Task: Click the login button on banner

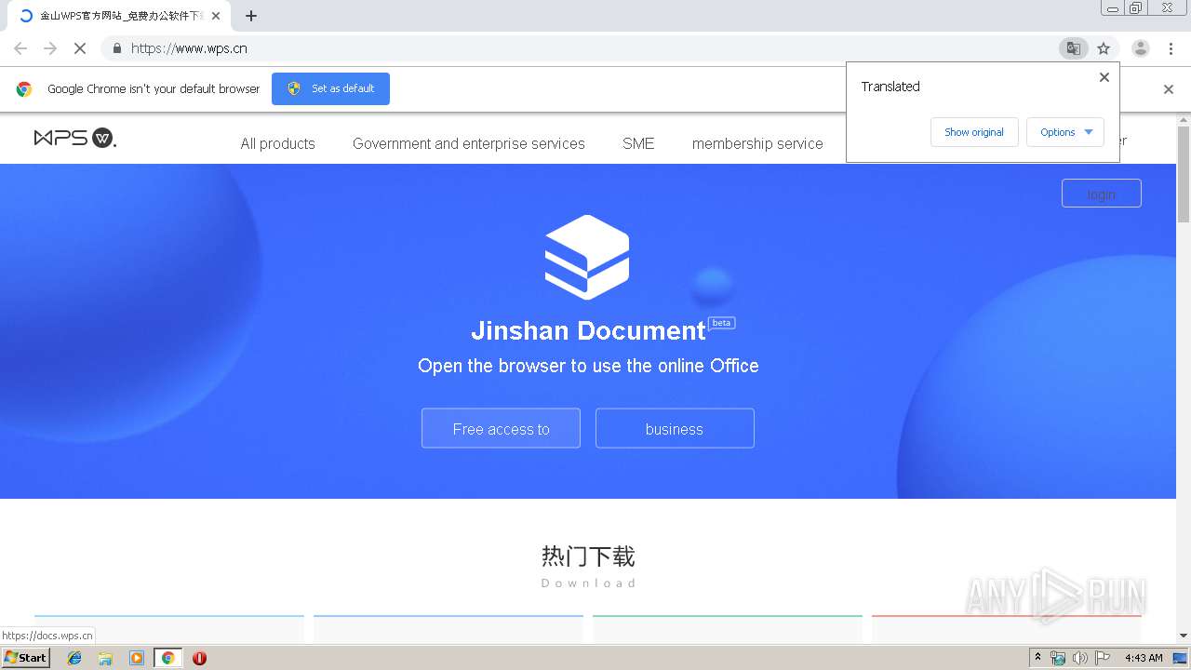Action: tap(1102, 194)
